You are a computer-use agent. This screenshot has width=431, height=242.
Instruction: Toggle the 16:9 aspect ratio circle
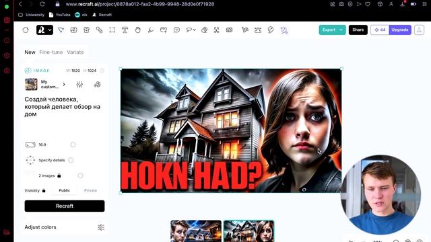73,145
